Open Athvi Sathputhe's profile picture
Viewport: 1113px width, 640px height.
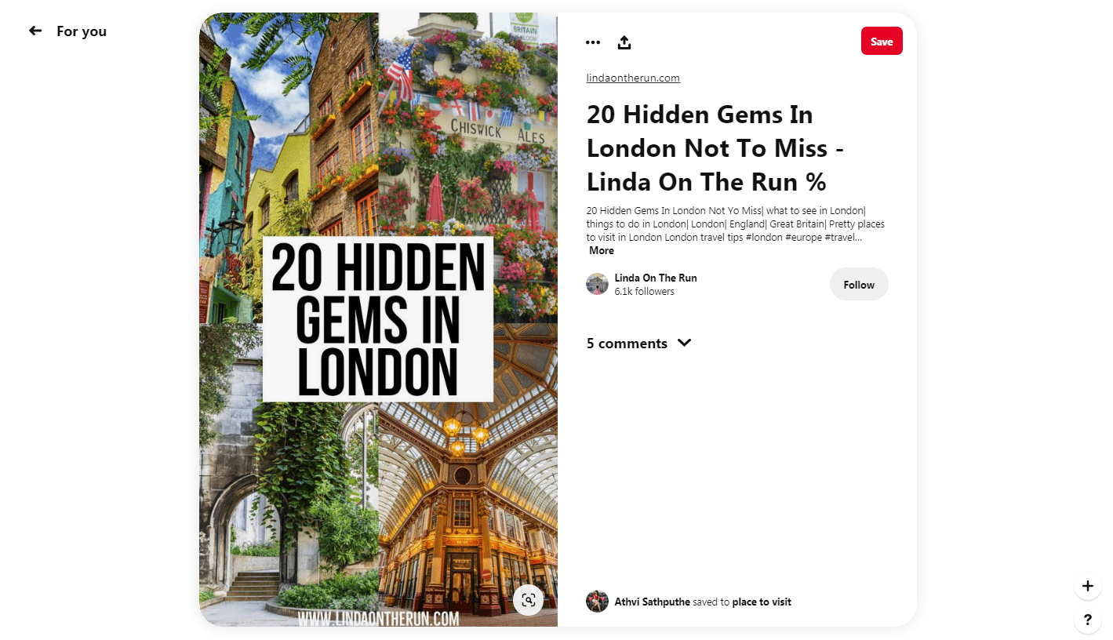click(x=598, y=602)
